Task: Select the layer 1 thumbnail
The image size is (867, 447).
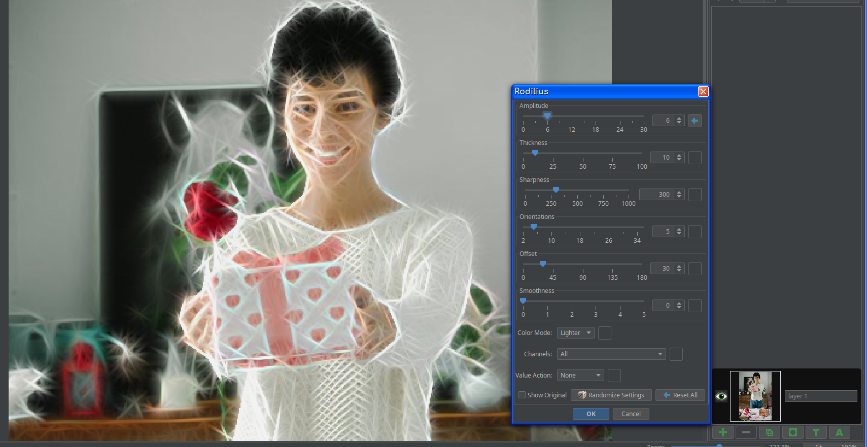Action: (x=755, y=396)
